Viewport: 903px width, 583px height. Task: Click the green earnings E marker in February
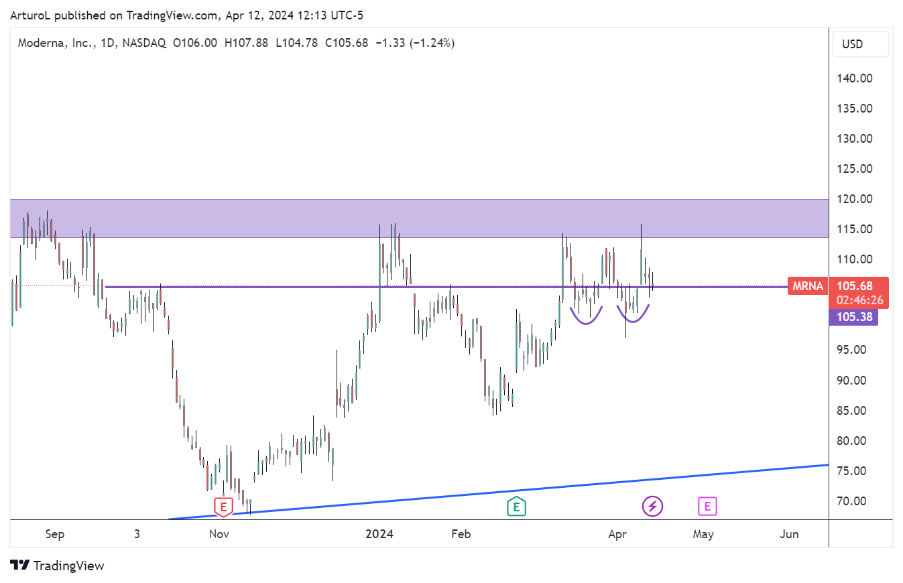pyautogui.click(x=516, y=507)
